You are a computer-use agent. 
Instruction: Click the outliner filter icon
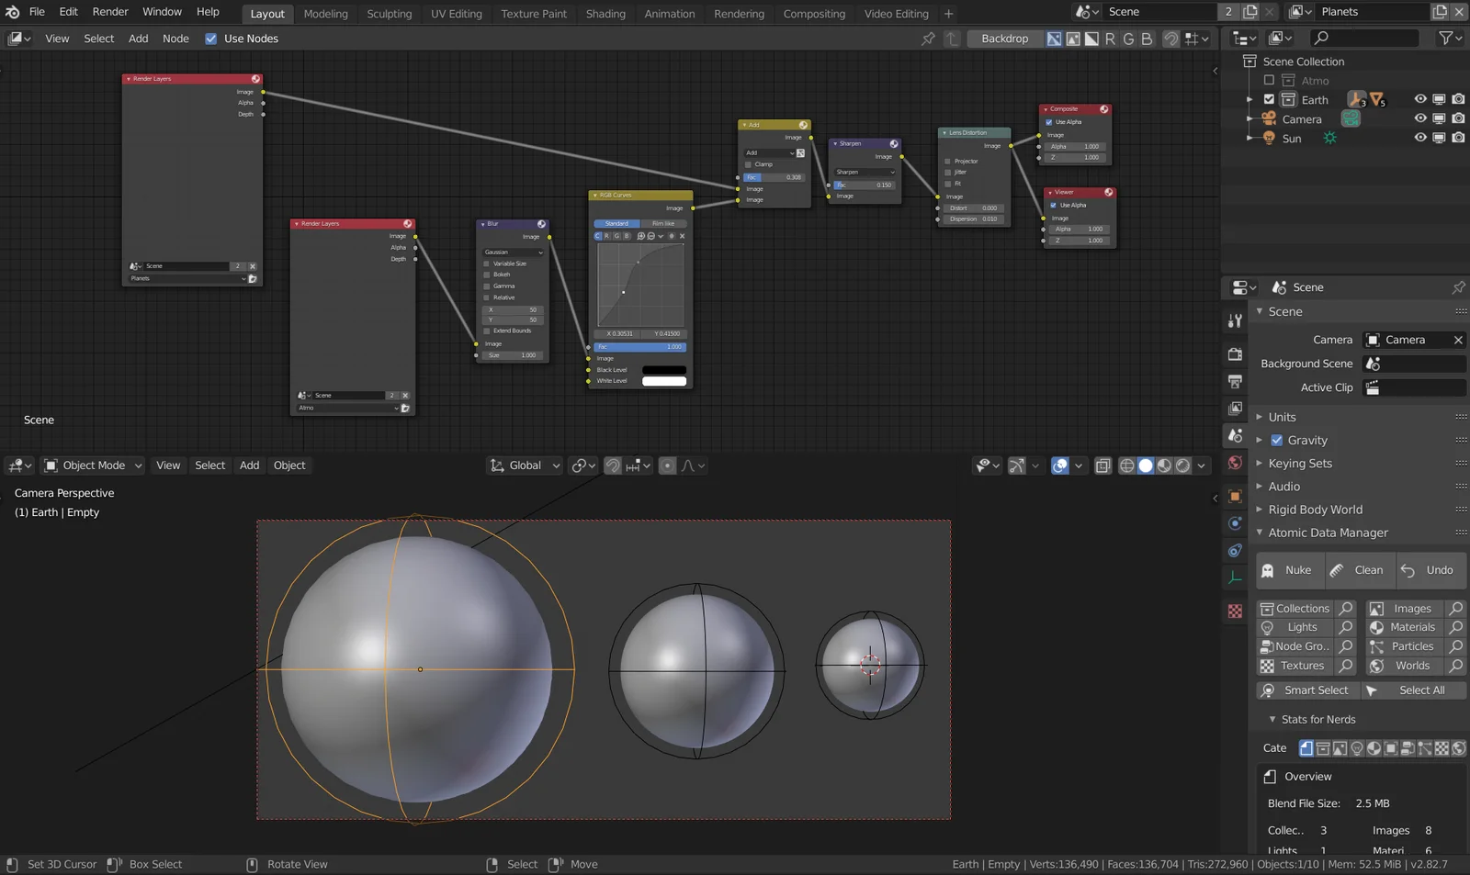click(1446, 38)
